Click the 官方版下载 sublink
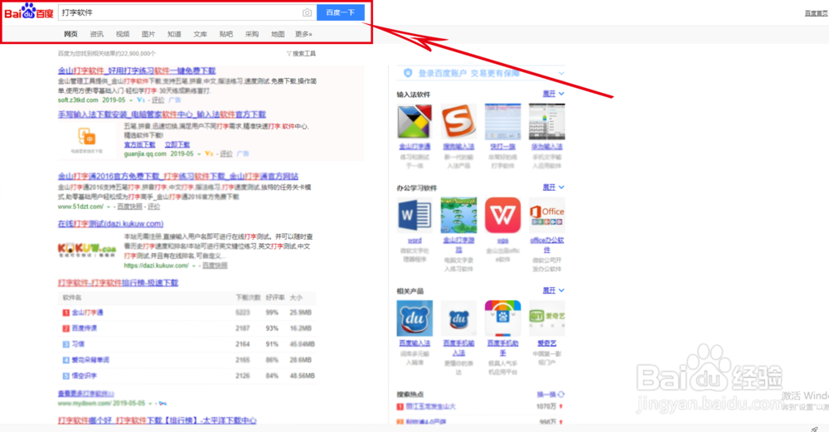This screenshot has width=829, height=432. [x=139, y=144]
